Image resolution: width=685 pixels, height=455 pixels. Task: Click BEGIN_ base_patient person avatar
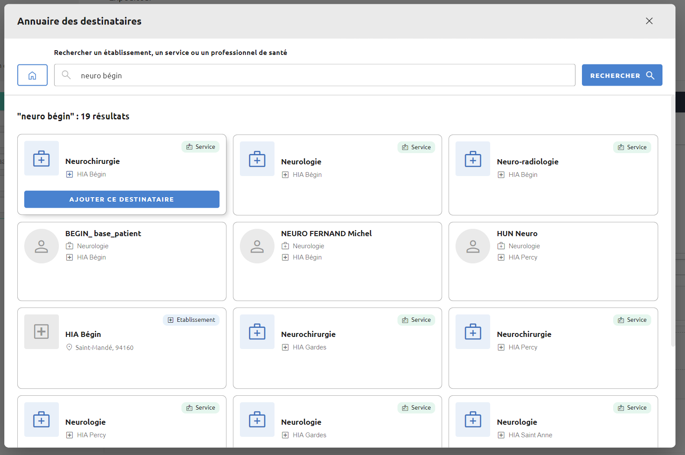point(42,246)
